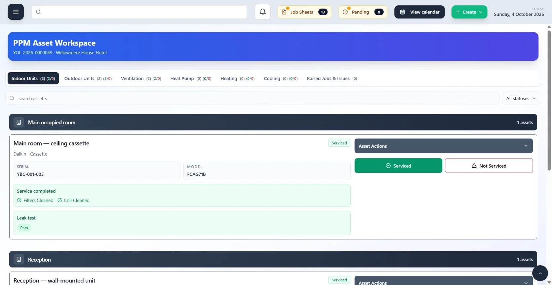Click the plus icon in Create
The image size is (552, 285).
pyautogui.click(x=458, y=12)
